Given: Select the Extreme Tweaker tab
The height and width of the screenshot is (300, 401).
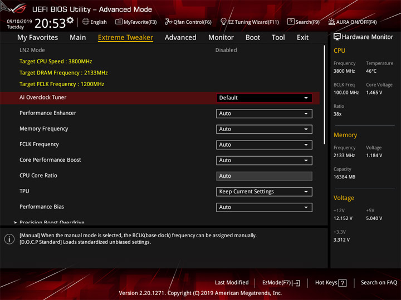Looking at the screenshot, I should coord(125,38).
